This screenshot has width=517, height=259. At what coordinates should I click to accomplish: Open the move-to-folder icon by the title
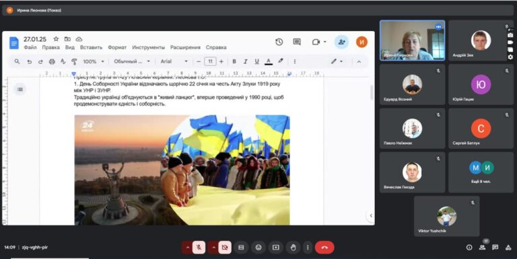pyautogui.click(x=67, y=39)
